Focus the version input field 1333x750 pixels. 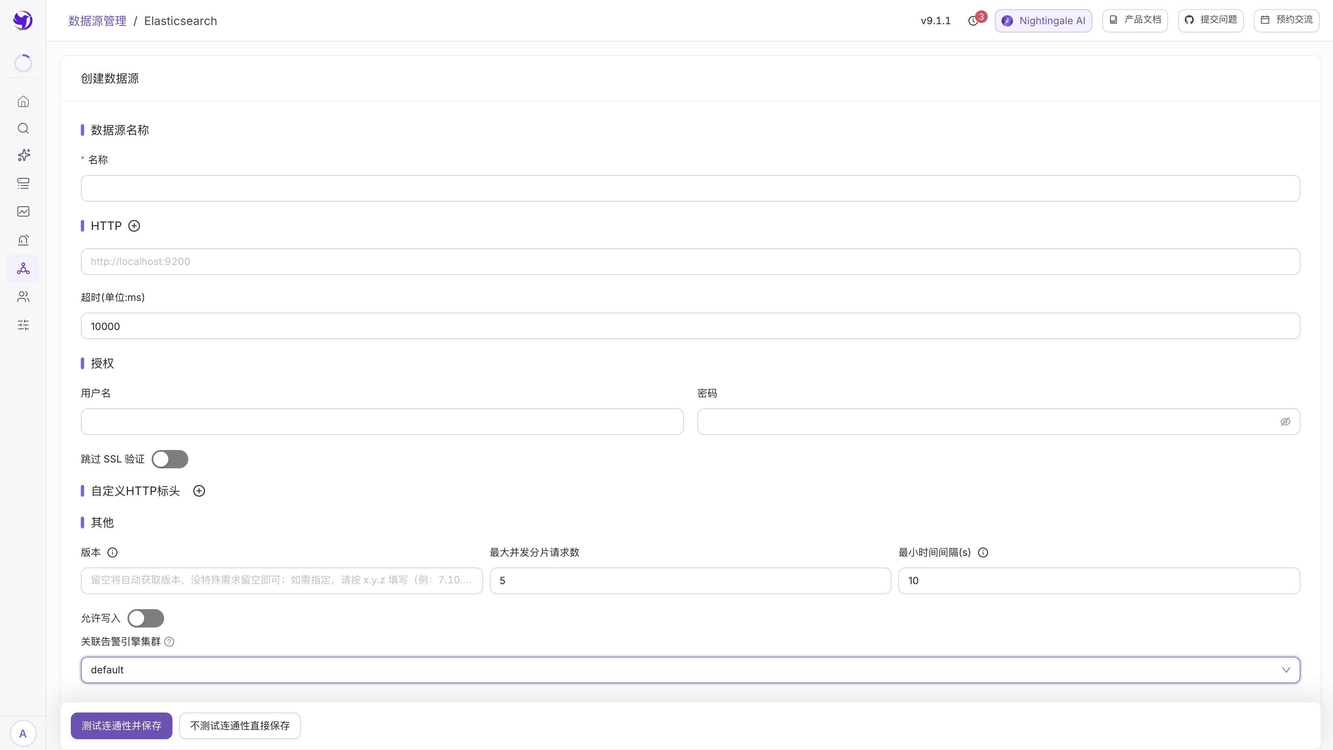(282, 581)
